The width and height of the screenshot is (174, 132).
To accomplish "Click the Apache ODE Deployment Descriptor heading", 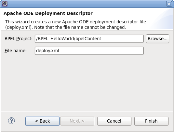I will (48, 13).
